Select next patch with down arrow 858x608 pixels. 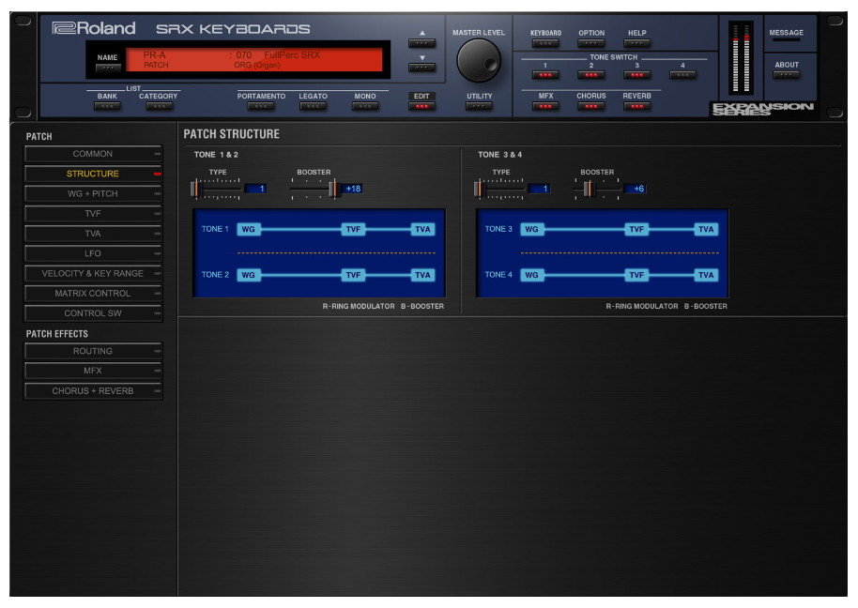(x=421, y=68)
